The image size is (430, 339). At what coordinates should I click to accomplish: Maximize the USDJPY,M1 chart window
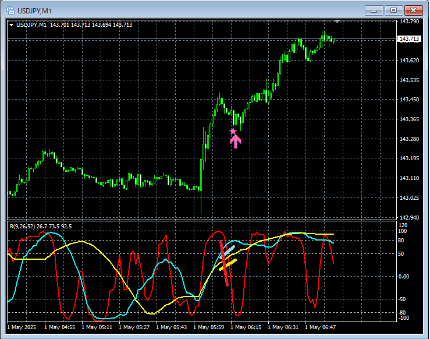click(393, 10)
